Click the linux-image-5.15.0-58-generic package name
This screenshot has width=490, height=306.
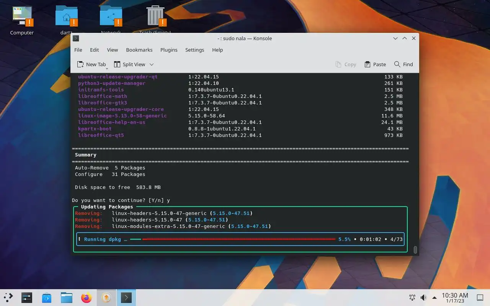coord(122,116)
